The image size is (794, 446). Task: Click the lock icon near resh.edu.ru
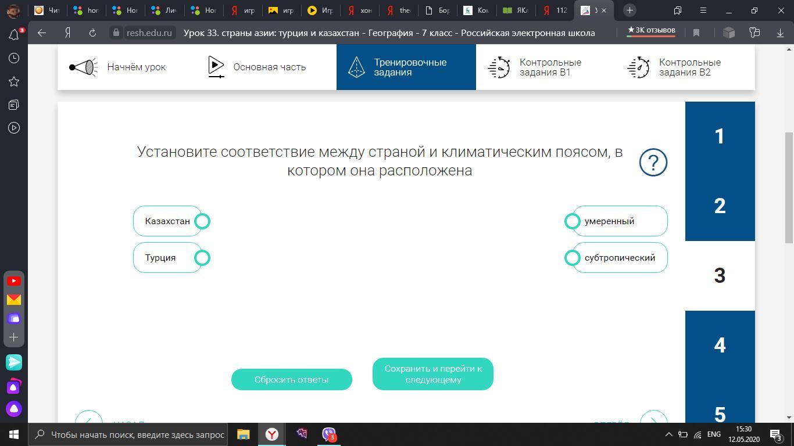(x=116, y=33)
